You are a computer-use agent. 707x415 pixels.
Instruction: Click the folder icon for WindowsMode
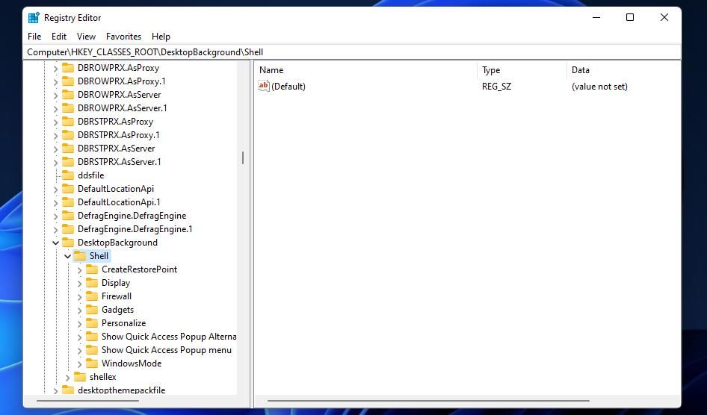[92, 363]
